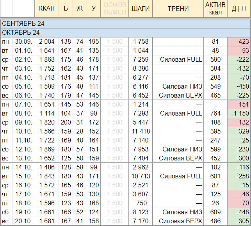
Task: Click deficit cell showing -222
Action: (x=239, y=60)
